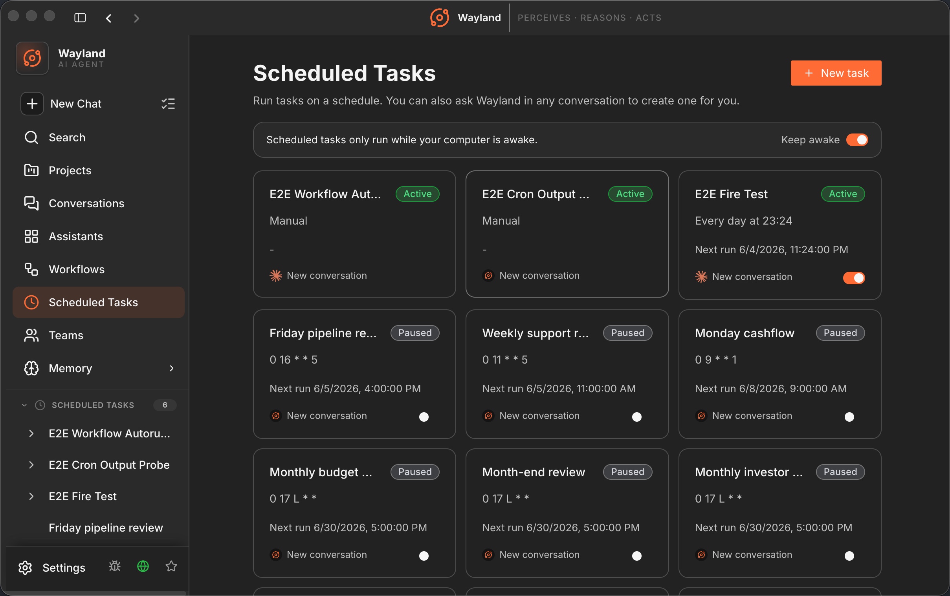Click the Next run 6/8/2026, 9:00:00 AM text
Image resolution: width=950 pixels, height=596 pixels.
(x=770, y=389)
